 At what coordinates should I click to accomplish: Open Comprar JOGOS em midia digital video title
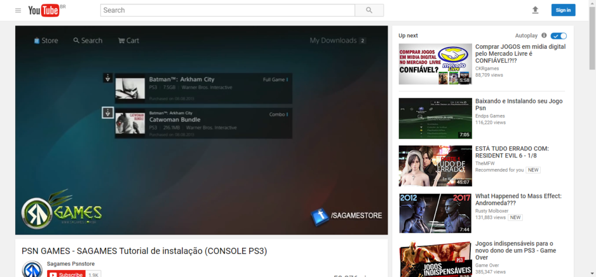pyautogui.click(x=520, y=53)
